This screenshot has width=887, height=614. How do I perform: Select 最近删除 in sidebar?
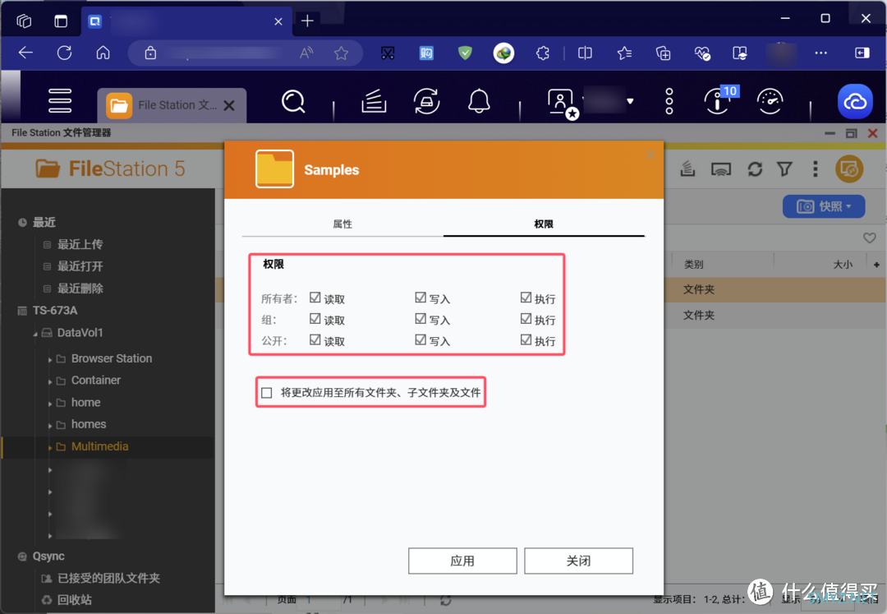pos(80,289)
